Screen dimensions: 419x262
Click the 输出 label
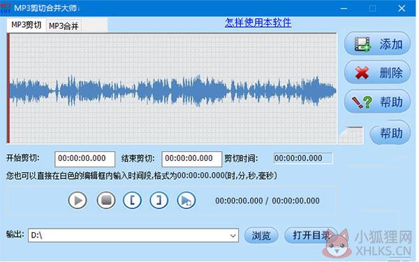pyautogui.click(x=15, y=235)
